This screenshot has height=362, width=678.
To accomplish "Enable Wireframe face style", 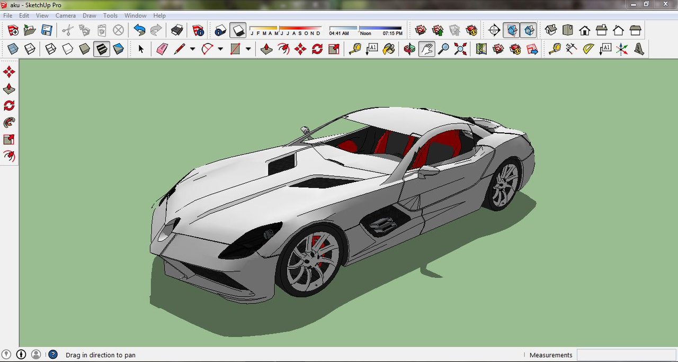I will pyautogui.click(x=51, y=49).
